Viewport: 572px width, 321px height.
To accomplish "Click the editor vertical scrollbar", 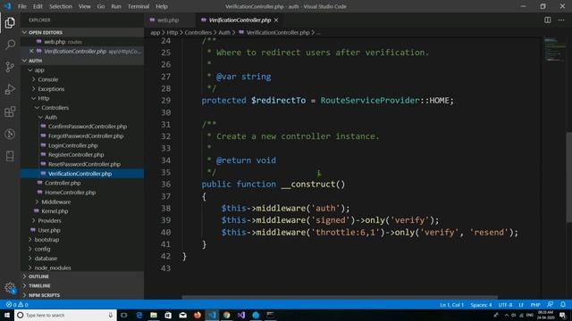I will tap(568, 177).
